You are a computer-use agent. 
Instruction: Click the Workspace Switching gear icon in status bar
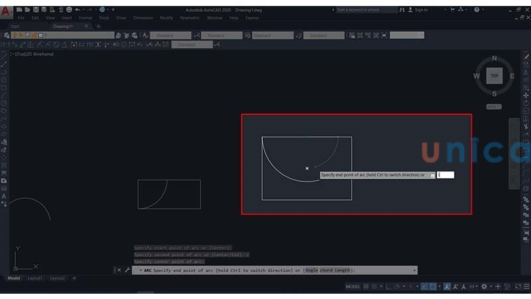pos(485,286)
